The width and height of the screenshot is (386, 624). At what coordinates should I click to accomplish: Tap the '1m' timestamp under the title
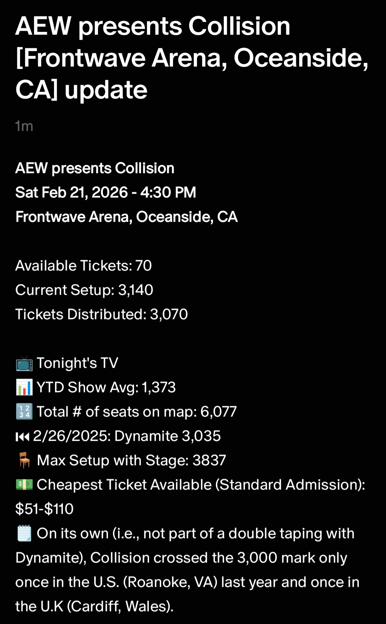(x=24, y=126)
